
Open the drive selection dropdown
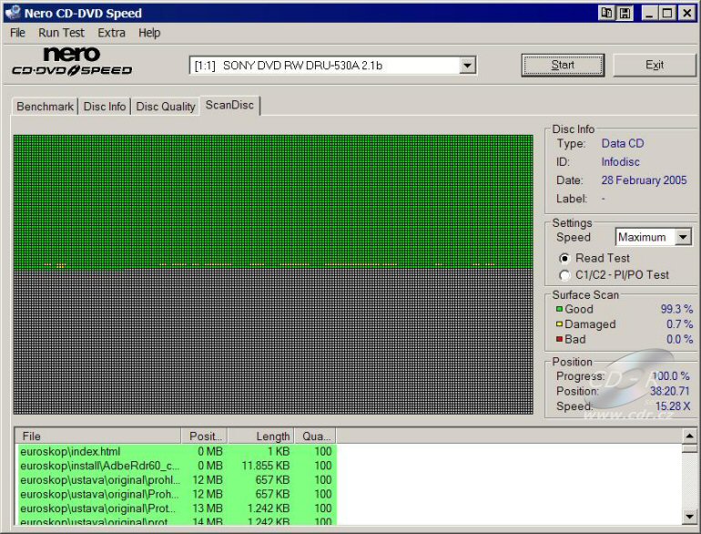[467, 66]
